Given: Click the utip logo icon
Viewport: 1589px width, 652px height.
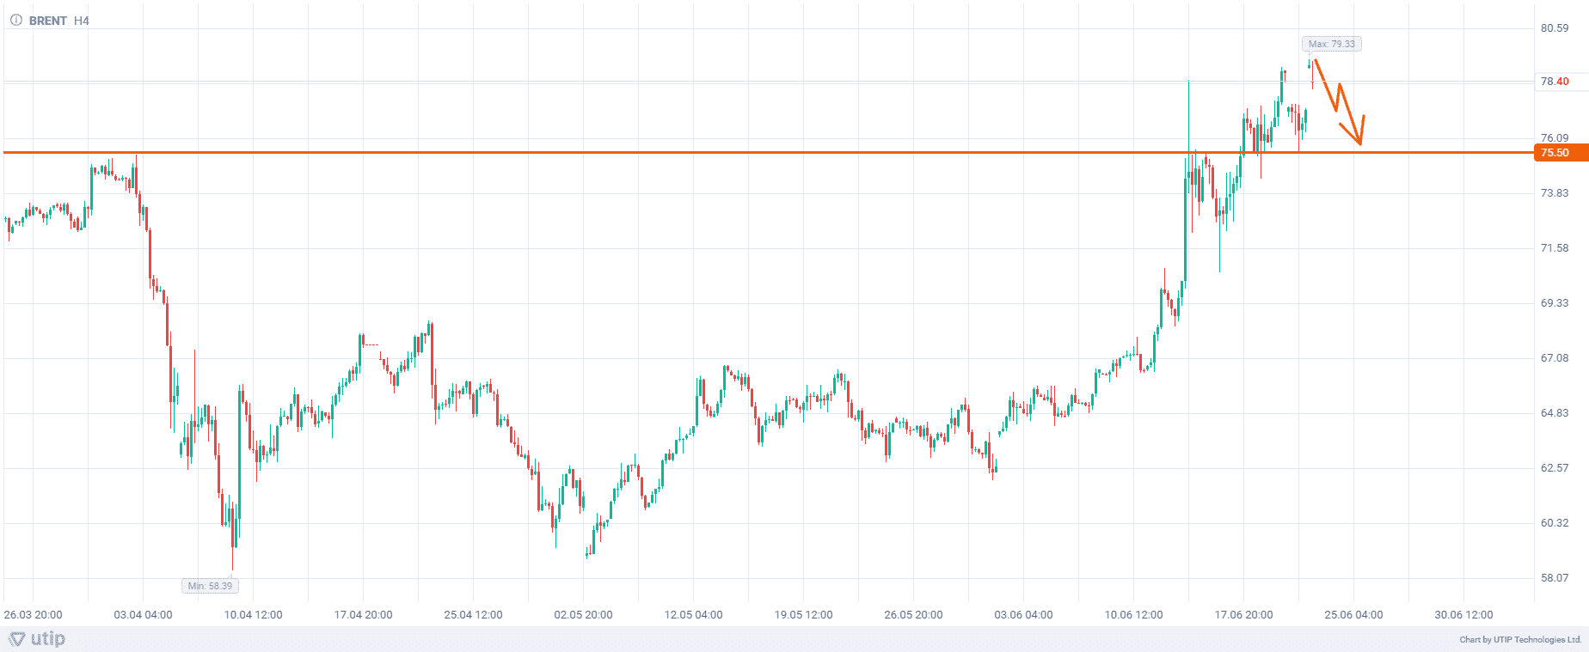Looking at the screenshot, I should point(17,639).
